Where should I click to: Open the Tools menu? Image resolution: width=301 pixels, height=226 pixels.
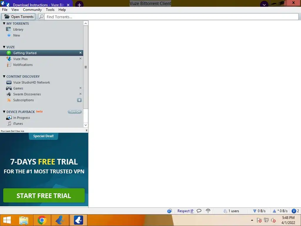(50, 10)
